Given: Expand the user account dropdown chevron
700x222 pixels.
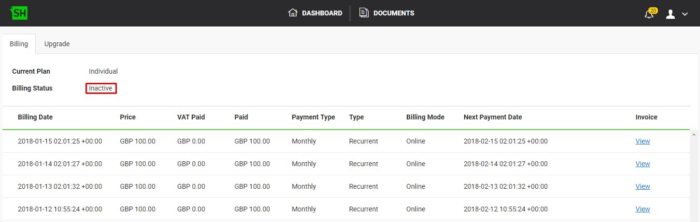Looking at the screenshot, I should tap(685, 14).
